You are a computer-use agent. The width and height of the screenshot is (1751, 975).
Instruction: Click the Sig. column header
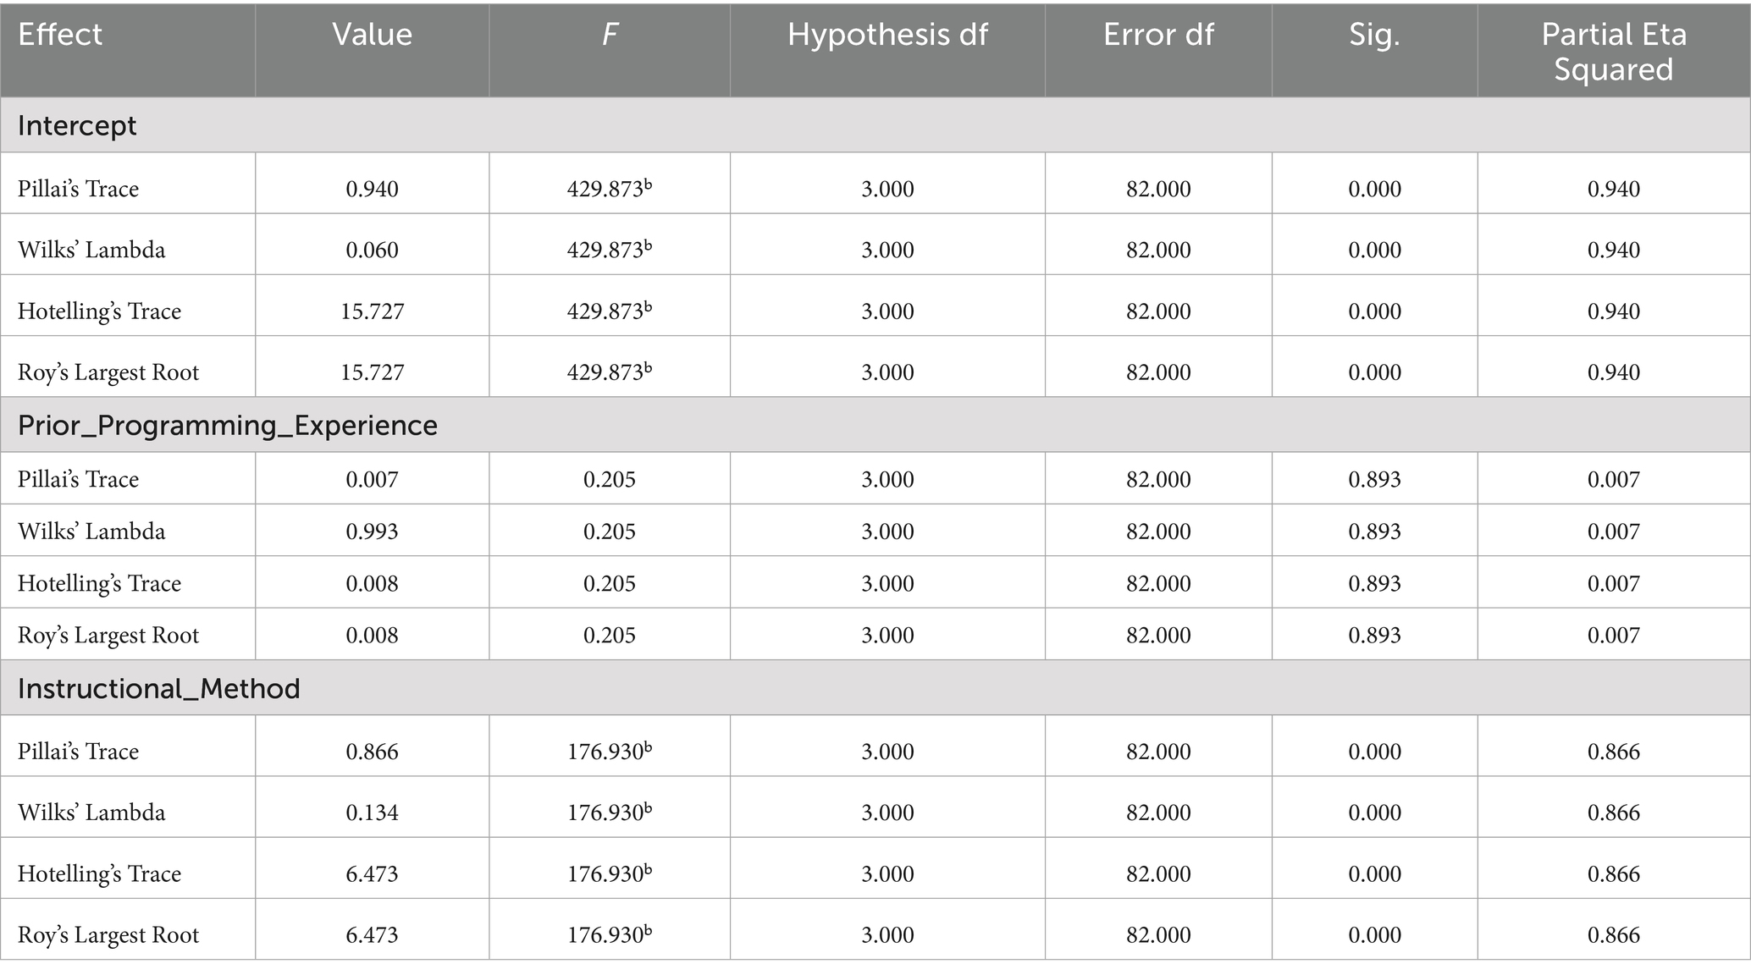click(x=1374, y=35)
